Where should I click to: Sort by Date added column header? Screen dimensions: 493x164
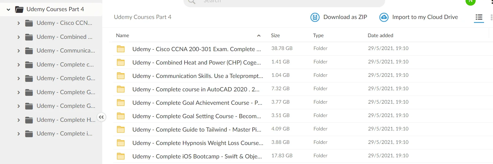coord(380,35)
